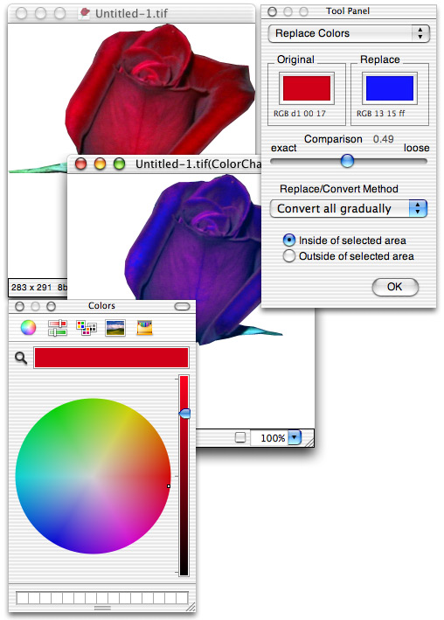Open the color palettes mode

(x=87, y=328)
